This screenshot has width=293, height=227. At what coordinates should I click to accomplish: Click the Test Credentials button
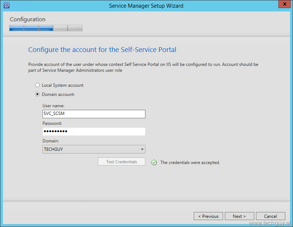(122, 161)
